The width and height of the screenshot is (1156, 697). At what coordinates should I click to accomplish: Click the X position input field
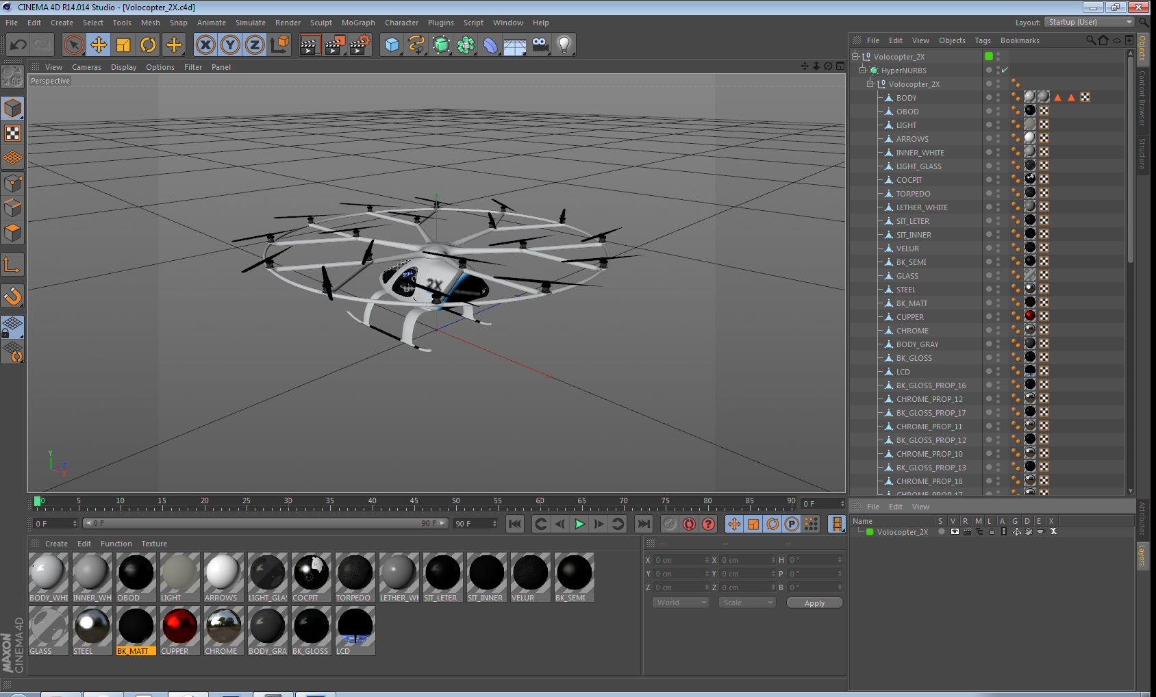click(681, 560)
